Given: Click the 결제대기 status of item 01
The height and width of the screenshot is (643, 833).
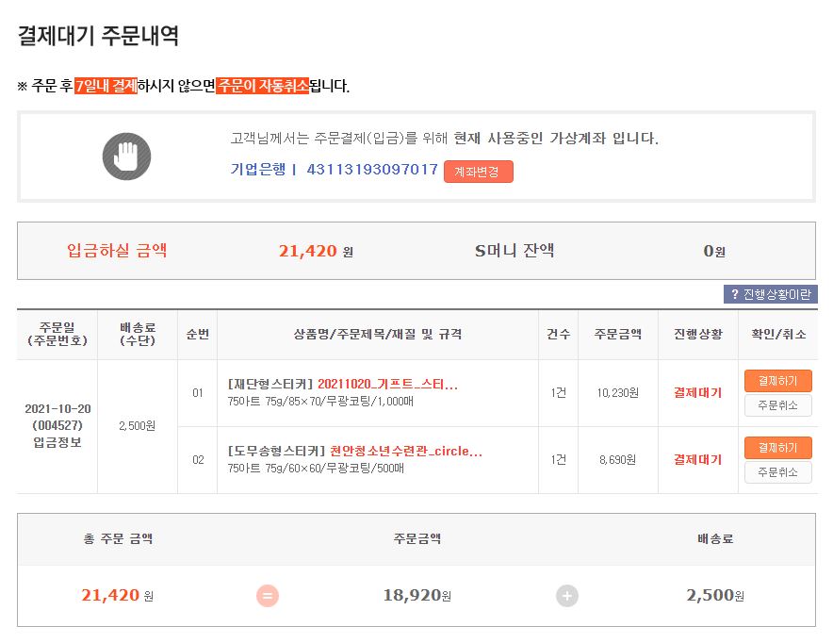Looking at the screenshot, I should (x=697, y=393).
